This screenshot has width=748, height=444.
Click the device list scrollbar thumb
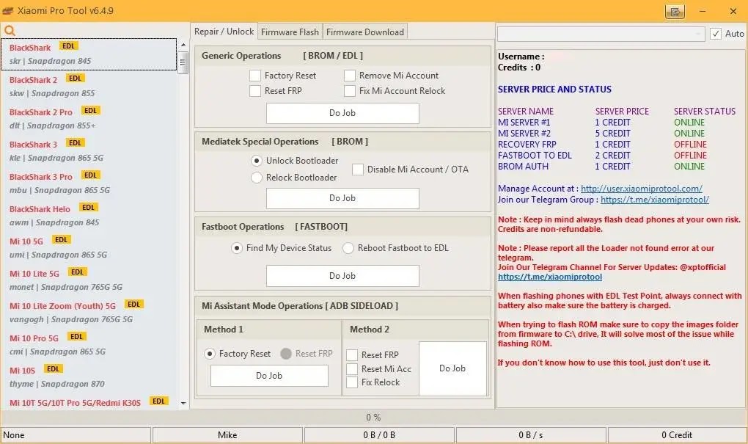click(183, 62)
